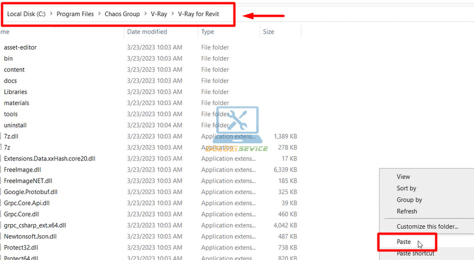Viewport: 474px width, 260px height.
Task: Choose Customize this folder... option
Action: [x=427, y=226]
